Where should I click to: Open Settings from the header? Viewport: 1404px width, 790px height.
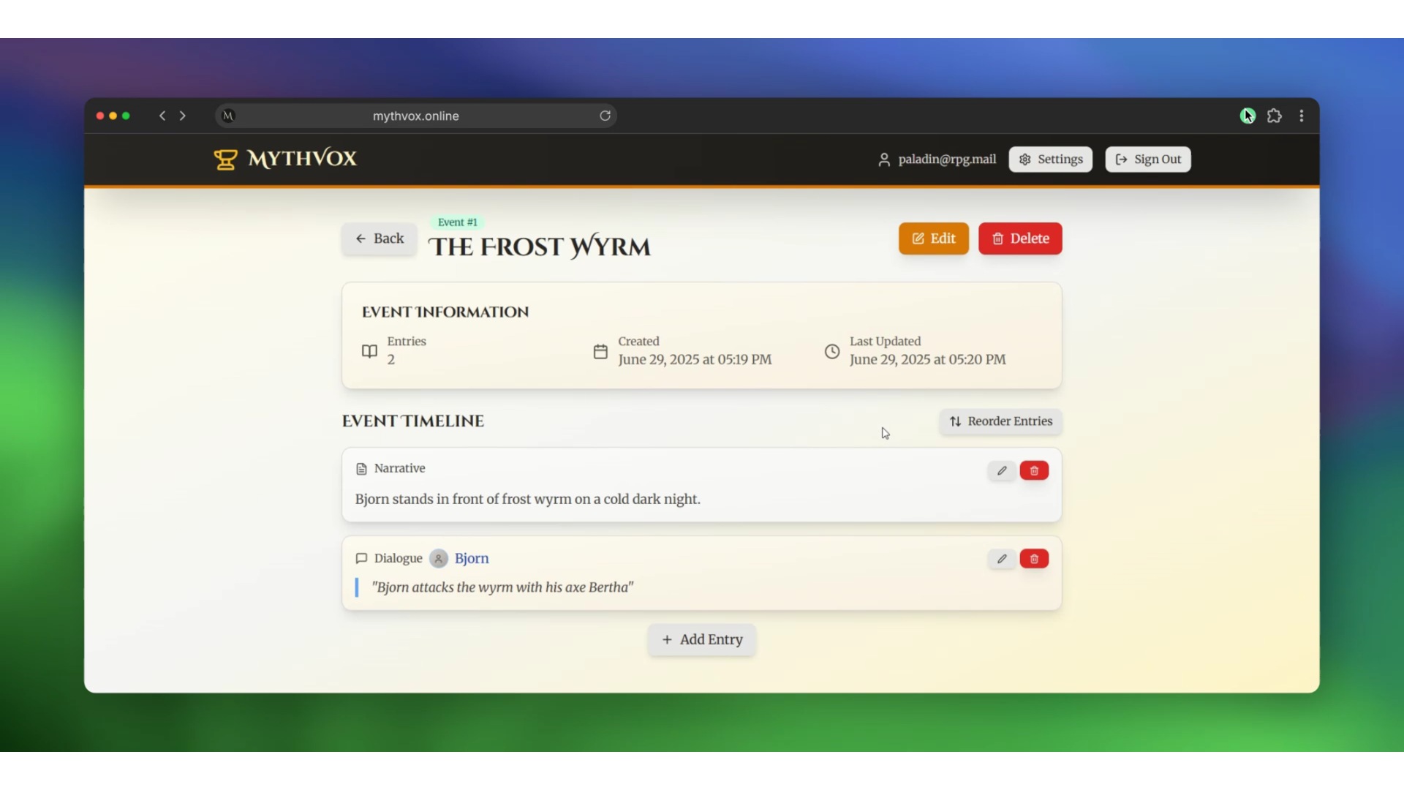pos(1050,159)
